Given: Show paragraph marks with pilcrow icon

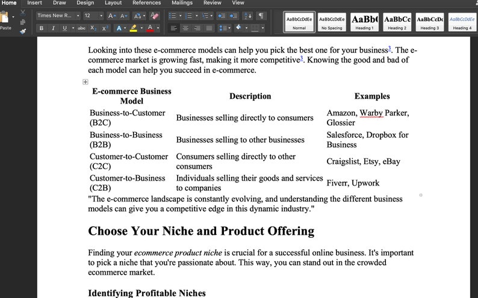Looking at the screenshot, I should pyautogui.click(x=261, y=16).
